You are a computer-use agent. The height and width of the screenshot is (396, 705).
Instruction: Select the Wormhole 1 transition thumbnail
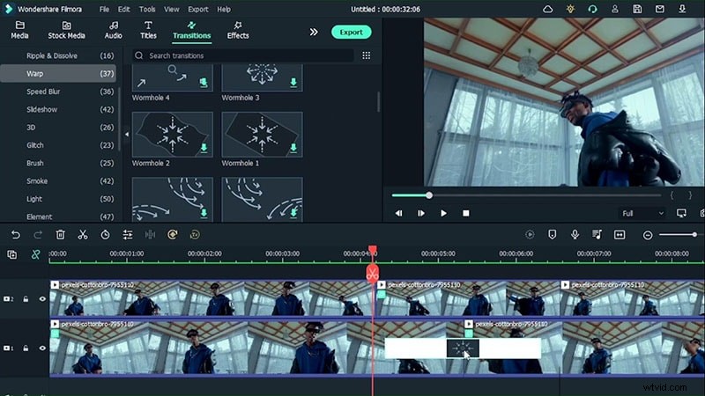pyautogui.click(x=262, y=135)
